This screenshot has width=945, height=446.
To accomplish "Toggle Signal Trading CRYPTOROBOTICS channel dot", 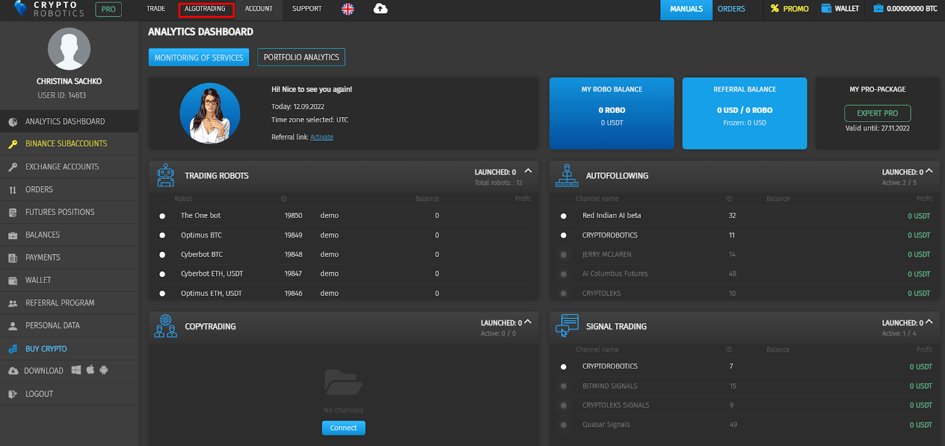I will (x=563, y=367).
